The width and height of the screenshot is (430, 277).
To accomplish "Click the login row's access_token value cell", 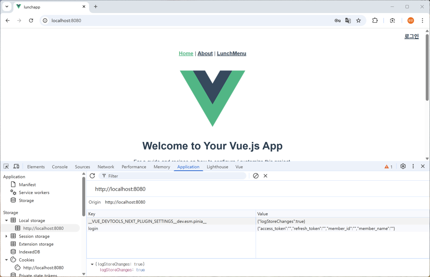I will pos(343,228).
